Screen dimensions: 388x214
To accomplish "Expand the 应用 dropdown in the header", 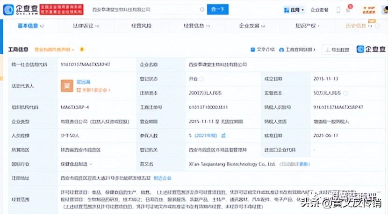I will pyautogui.click(x=294, y=10).
